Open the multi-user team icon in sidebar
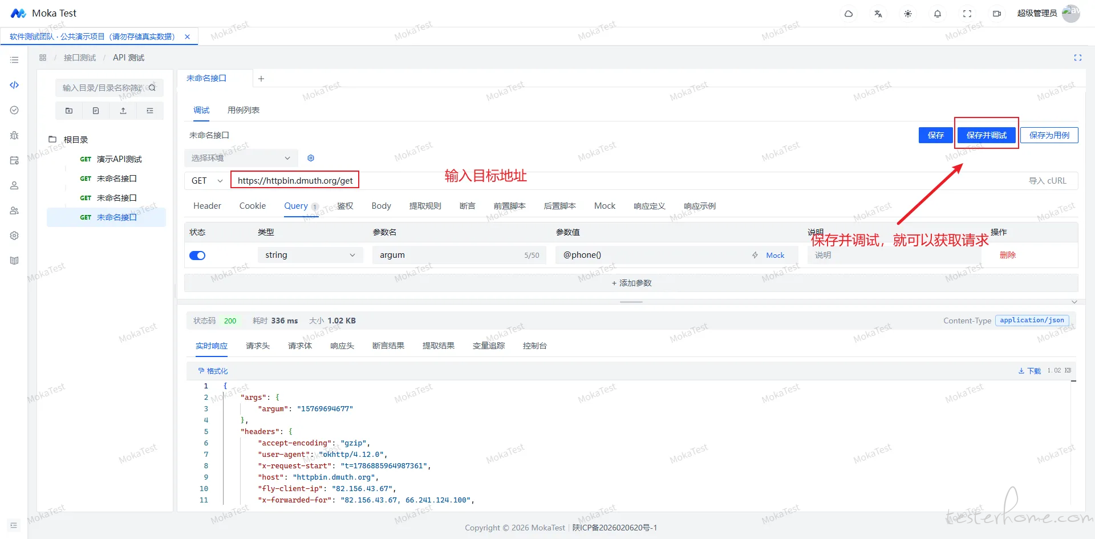The image size is (1095, 539). 14,210
